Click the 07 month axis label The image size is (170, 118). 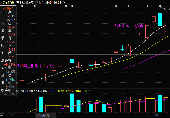point(12,115)
